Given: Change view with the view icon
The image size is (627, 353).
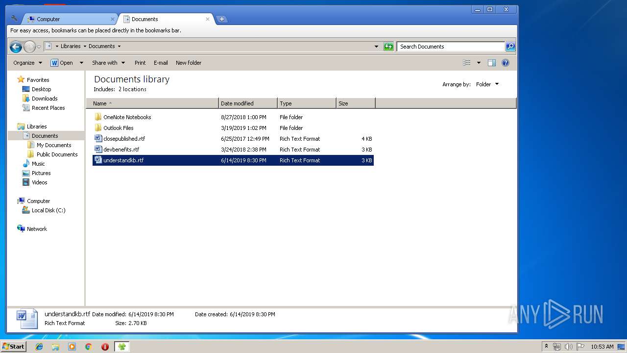Looking at the screenshot, I should 467,63.
